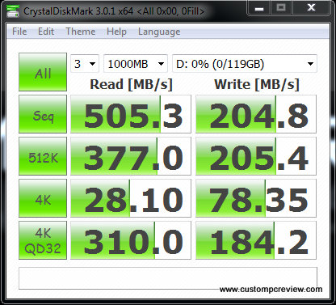Start the 4K QD32 test

(x=43, y=240)
